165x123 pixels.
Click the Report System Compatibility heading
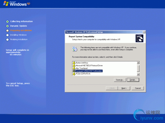pos(81,37)
